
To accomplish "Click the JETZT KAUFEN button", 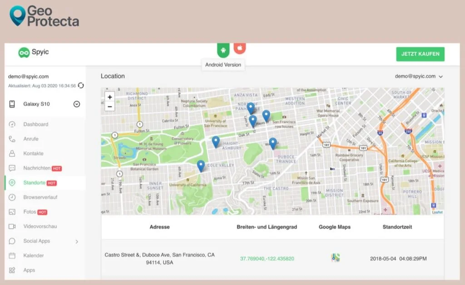I will click(420, 54).
